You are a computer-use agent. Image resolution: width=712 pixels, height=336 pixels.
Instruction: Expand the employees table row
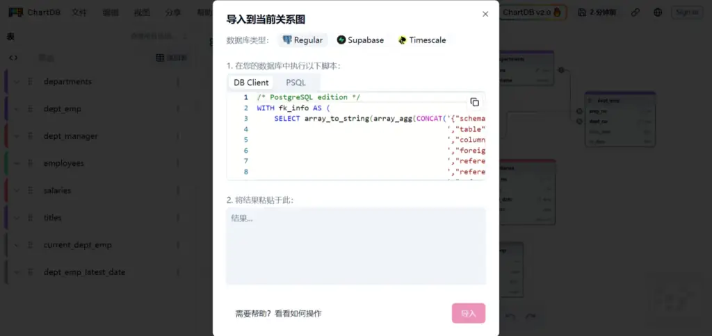[17, 163]
